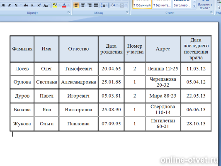Select the Дата последнего посещения врача header
This screenshot has width=221, height=166.
(196, 49)
